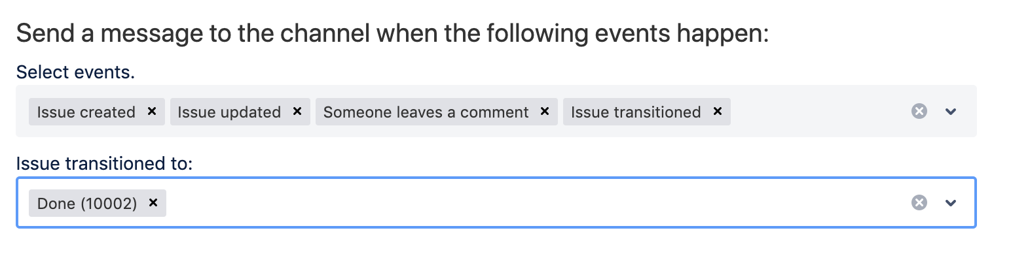Viewport: 1011px width, 273px height.
Task: Clear all selected events with circle X
Action: click(x=919, y=112)
